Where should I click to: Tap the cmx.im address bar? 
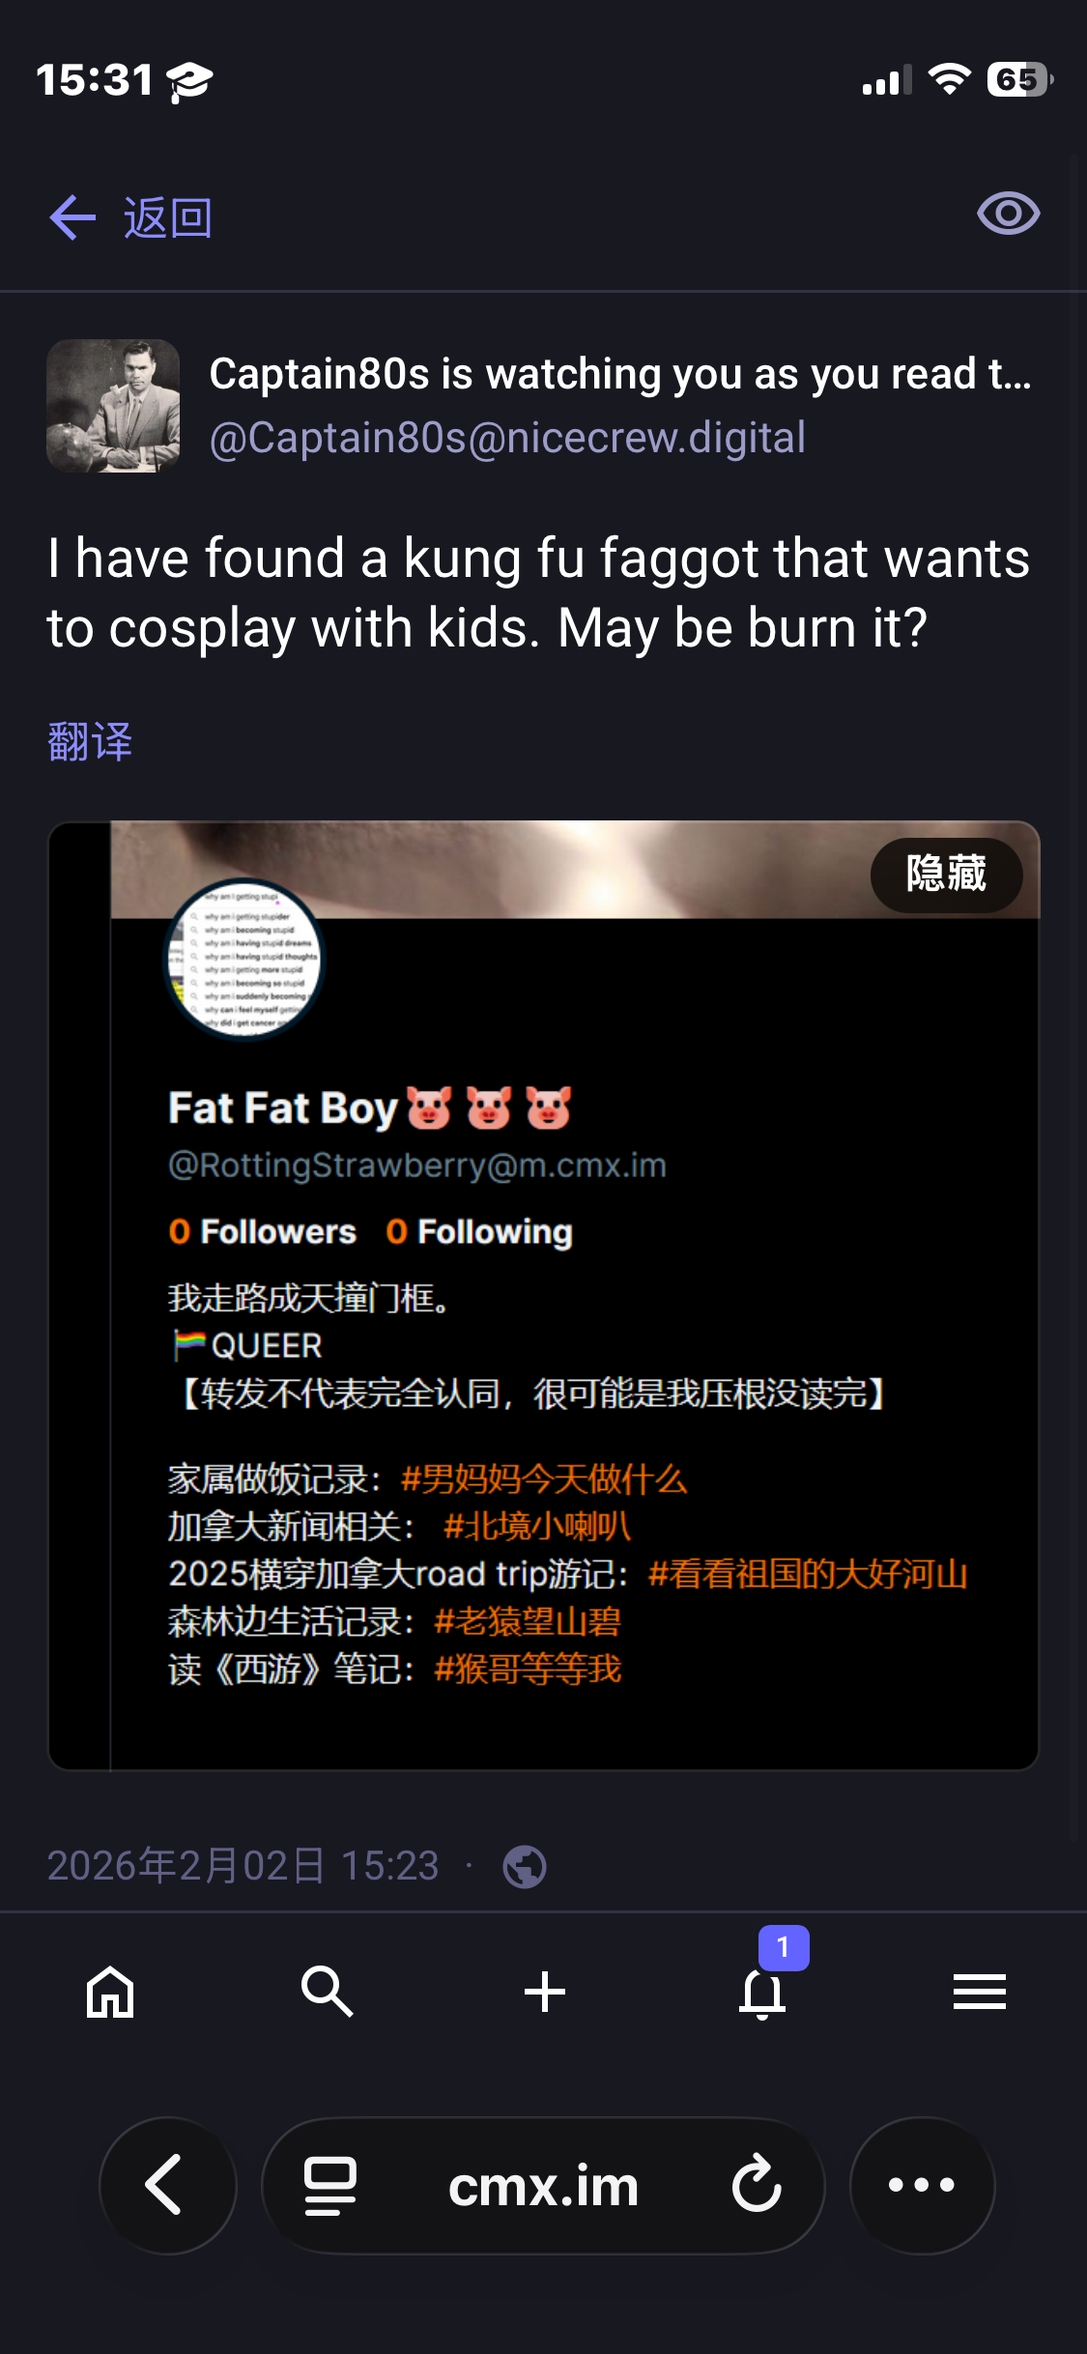click(x=543, y=2185)
